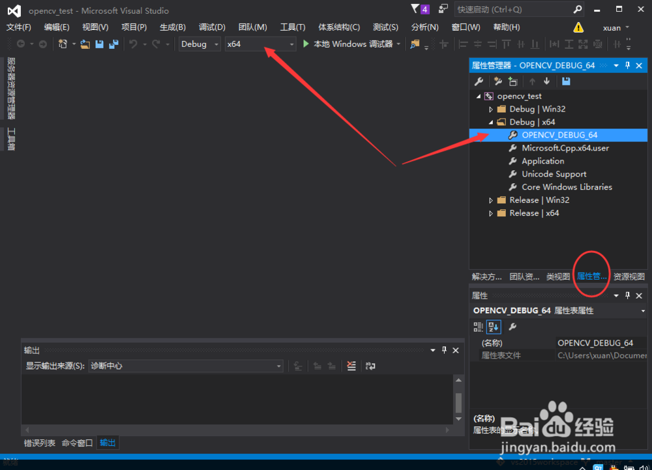Screen dimensions: 652x470
Task: Select the OPENCV_DEBUG_64 property sheet
Action: 558,135
